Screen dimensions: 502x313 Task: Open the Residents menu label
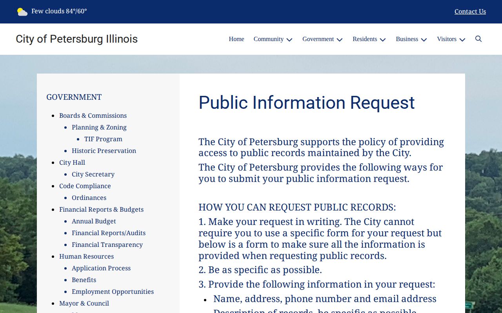[365, 39]
